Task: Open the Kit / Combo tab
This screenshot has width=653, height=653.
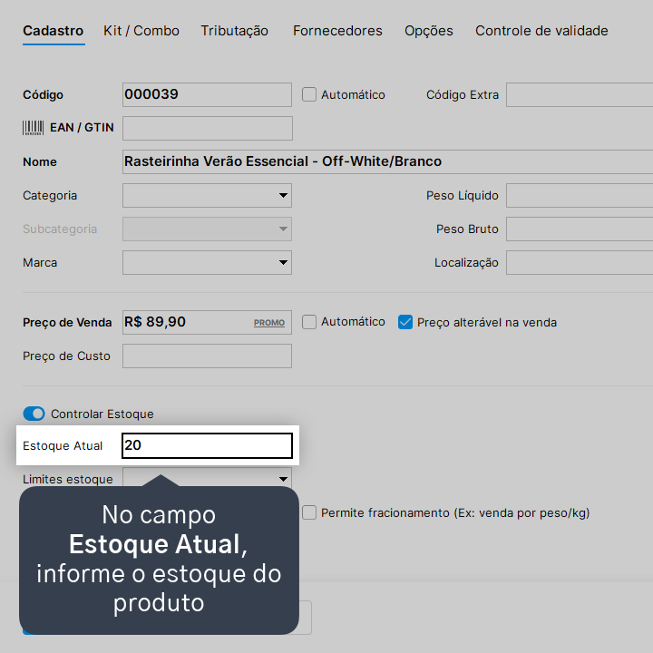Action: coord(141,31)
